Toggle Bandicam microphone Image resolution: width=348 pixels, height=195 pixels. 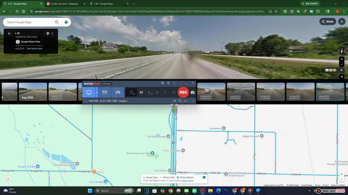pos(149,92)
